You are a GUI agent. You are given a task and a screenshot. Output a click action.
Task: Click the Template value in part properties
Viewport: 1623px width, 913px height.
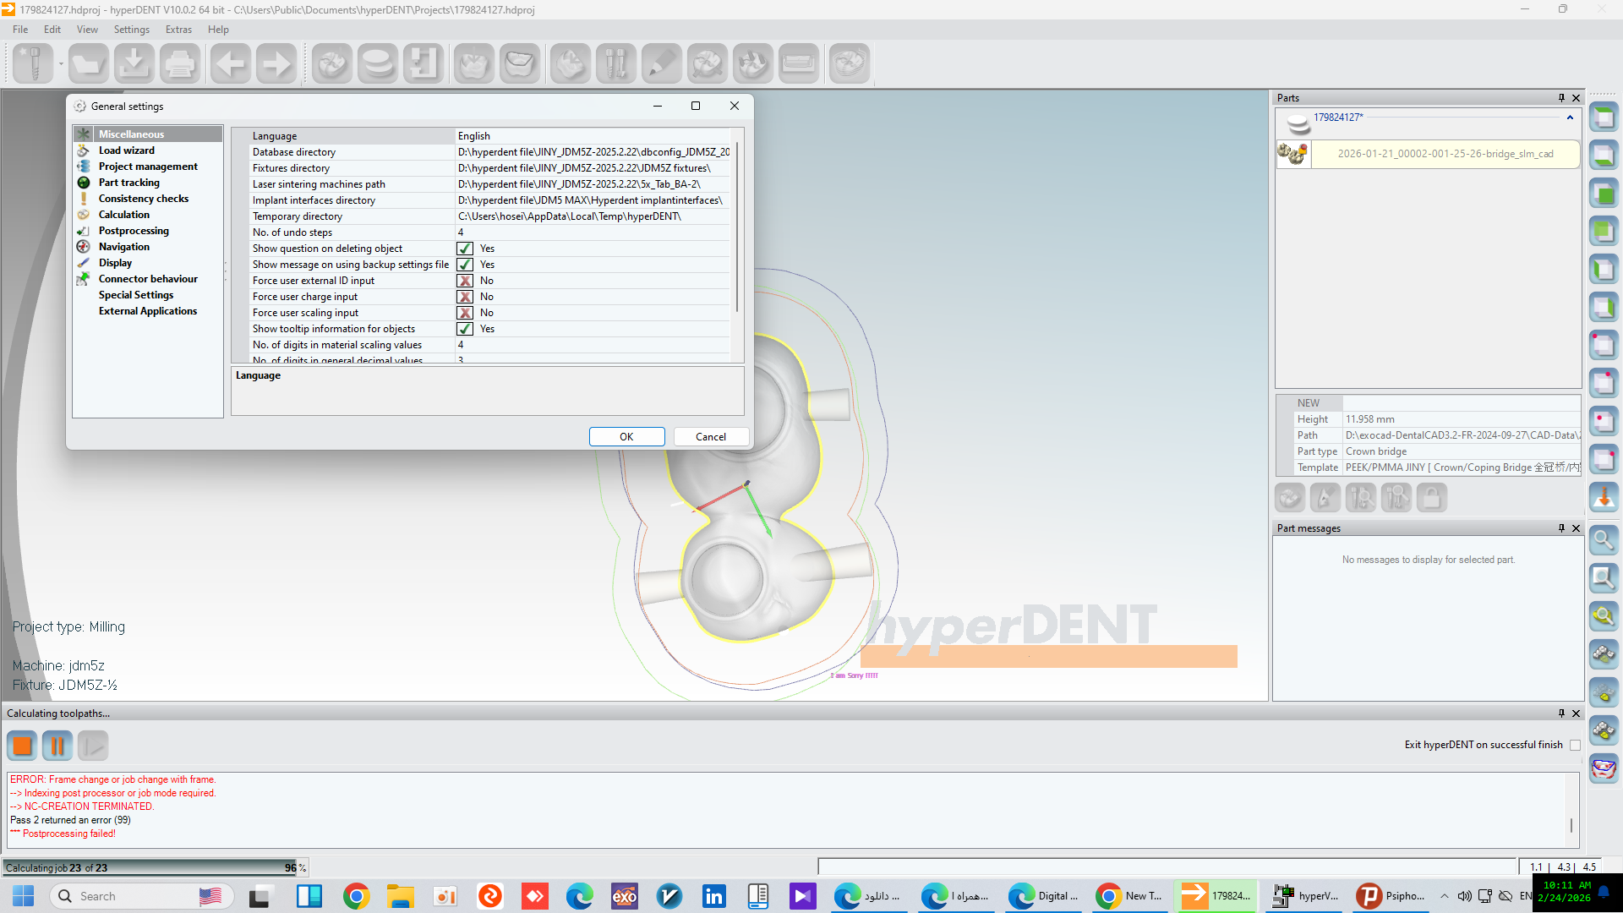[x=1462, y=467]
